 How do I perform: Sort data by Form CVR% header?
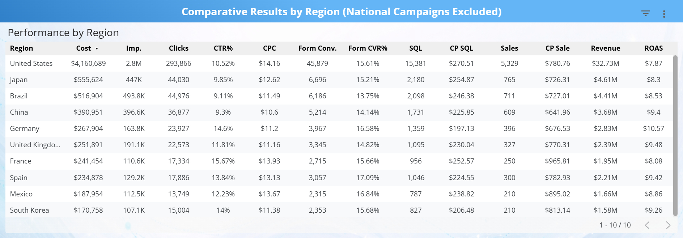tap(368, 48)
